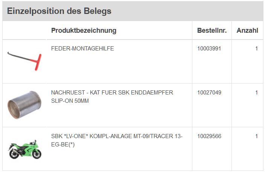Click the Einzelposition des Belegs heading
This screenshot has height=172, width=265.
[59, 11]
